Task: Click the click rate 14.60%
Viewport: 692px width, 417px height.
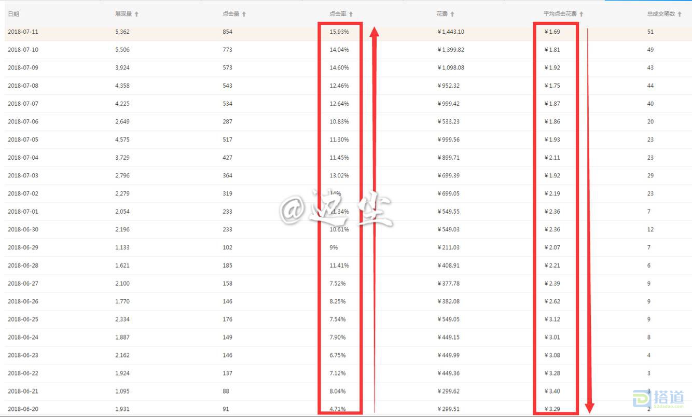Action: (x=339, y=68)
